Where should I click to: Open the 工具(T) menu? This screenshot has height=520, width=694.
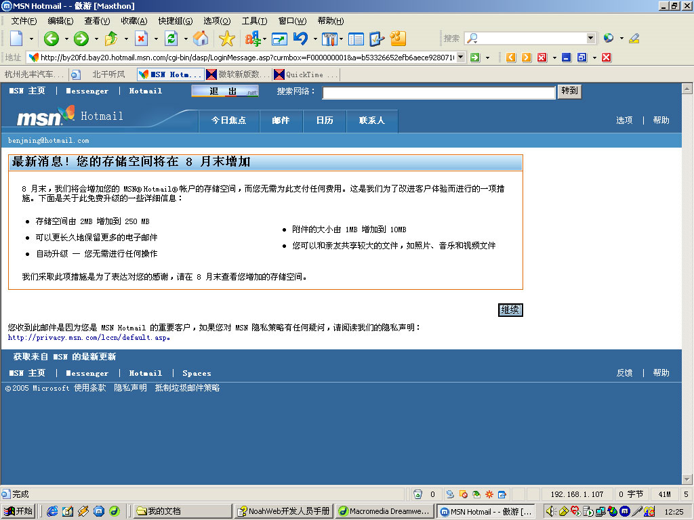coord(255,21)
